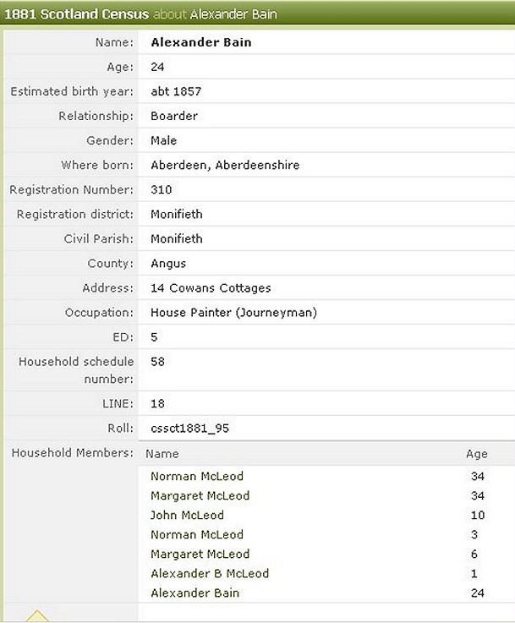This screenshot has height=623, width=515.
Task: Click the Registration Number value 310
Action: pyautogui.click(x=161, y=189)
